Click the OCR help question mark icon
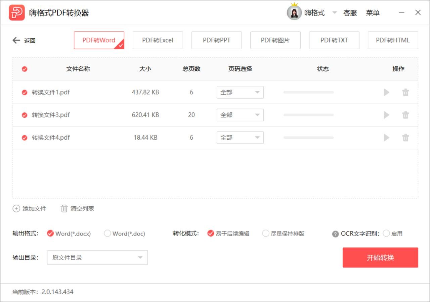This screenshot has width=430, height=302. click(x=335, y=233)
